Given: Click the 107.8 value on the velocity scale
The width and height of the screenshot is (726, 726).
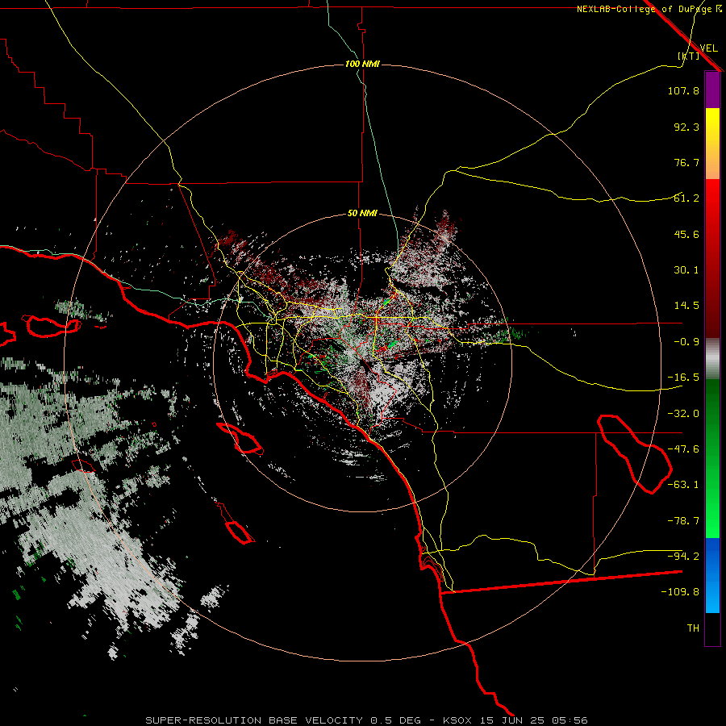Looking at the screenshot, I should (x=683, y=90).
